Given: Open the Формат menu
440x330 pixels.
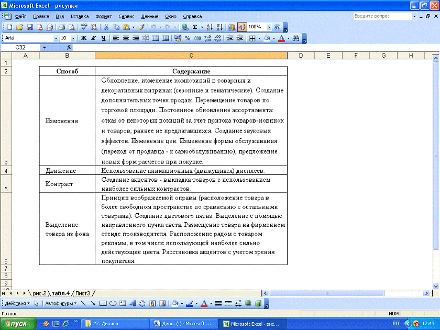Looking at the screenshot, I should (x=103, y=16).
